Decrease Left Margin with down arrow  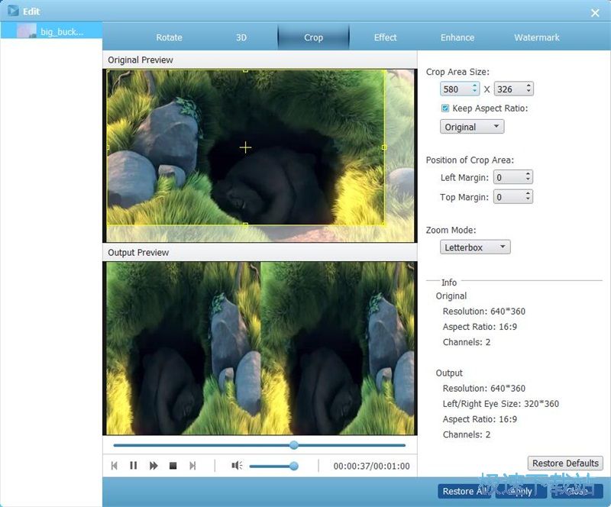tap(528, 179)
